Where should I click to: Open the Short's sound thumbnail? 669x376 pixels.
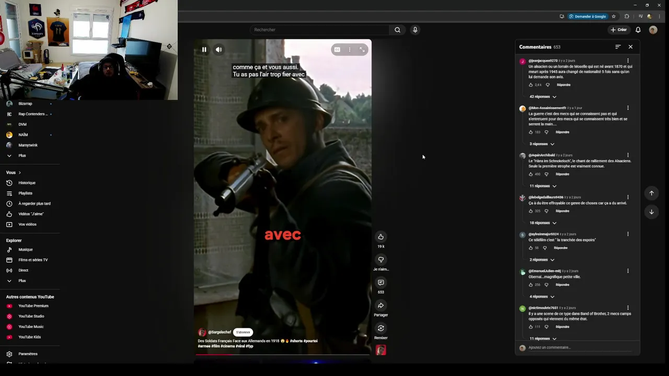click(381, 350)
